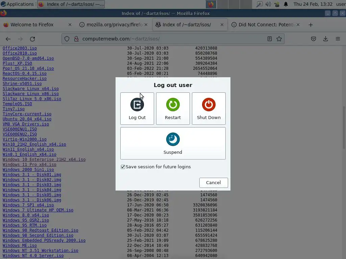Image resolution: width=346 pixels, height=259 pixels.
Task: Open Windows_7_SP1_x64.iso link
Action: point(28,205)
